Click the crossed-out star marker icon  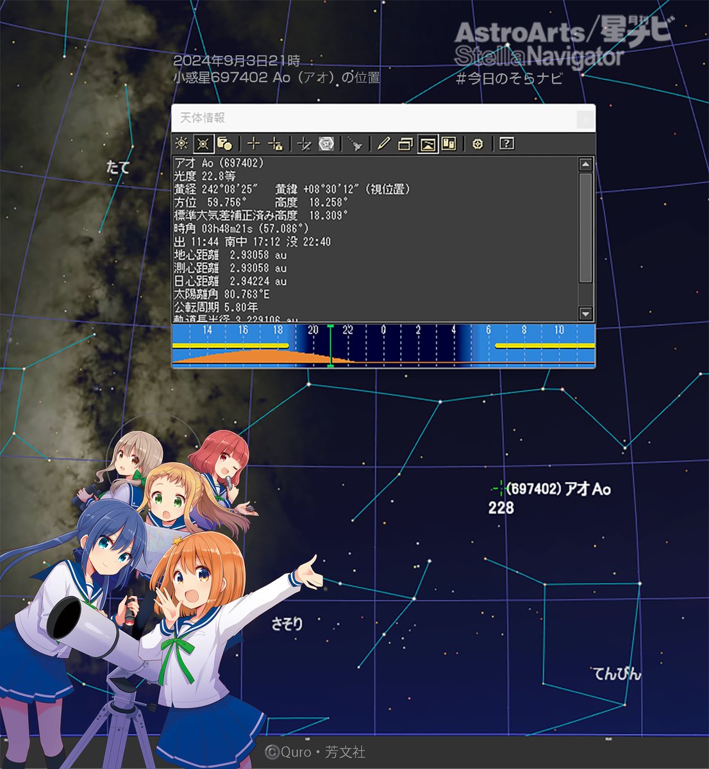click(304, 144)
